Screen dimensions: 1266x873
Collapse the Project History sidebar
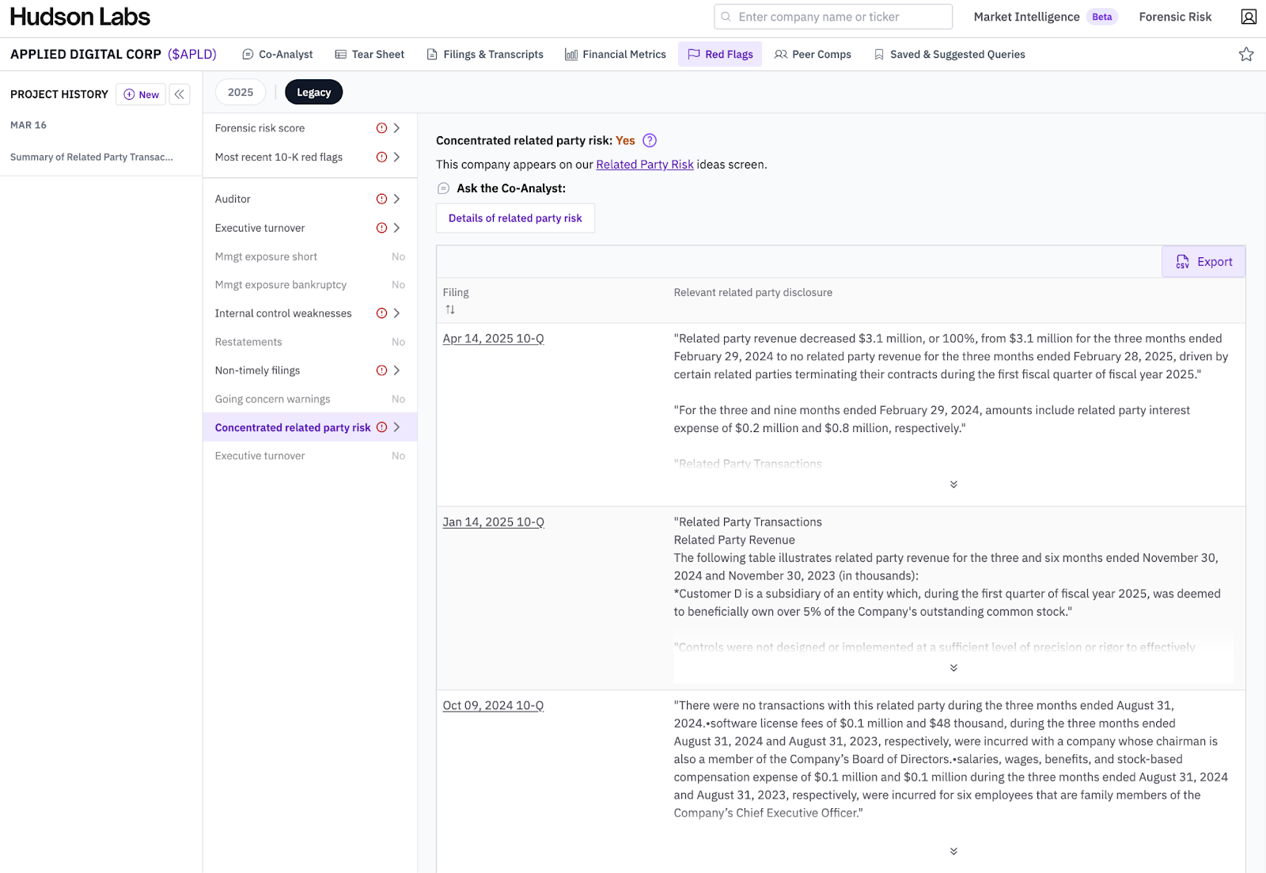coord(180,94)
